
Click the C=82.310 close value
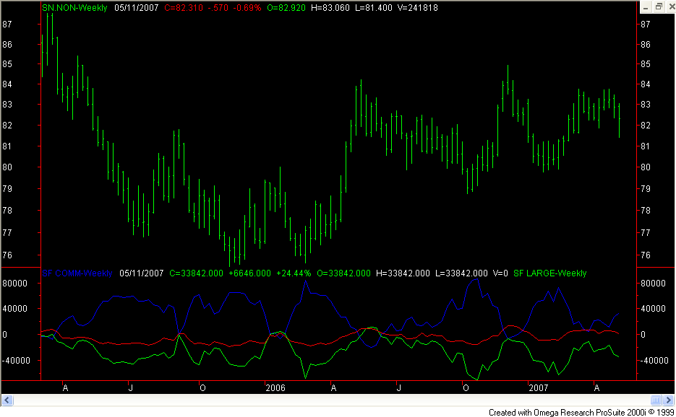184,8
